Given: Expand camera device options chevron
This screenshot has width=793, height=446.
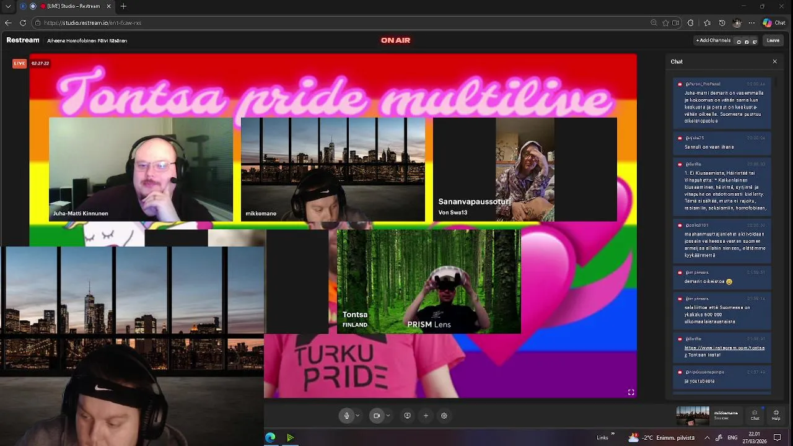Looking at the screenshot, I should pos(388,416).
